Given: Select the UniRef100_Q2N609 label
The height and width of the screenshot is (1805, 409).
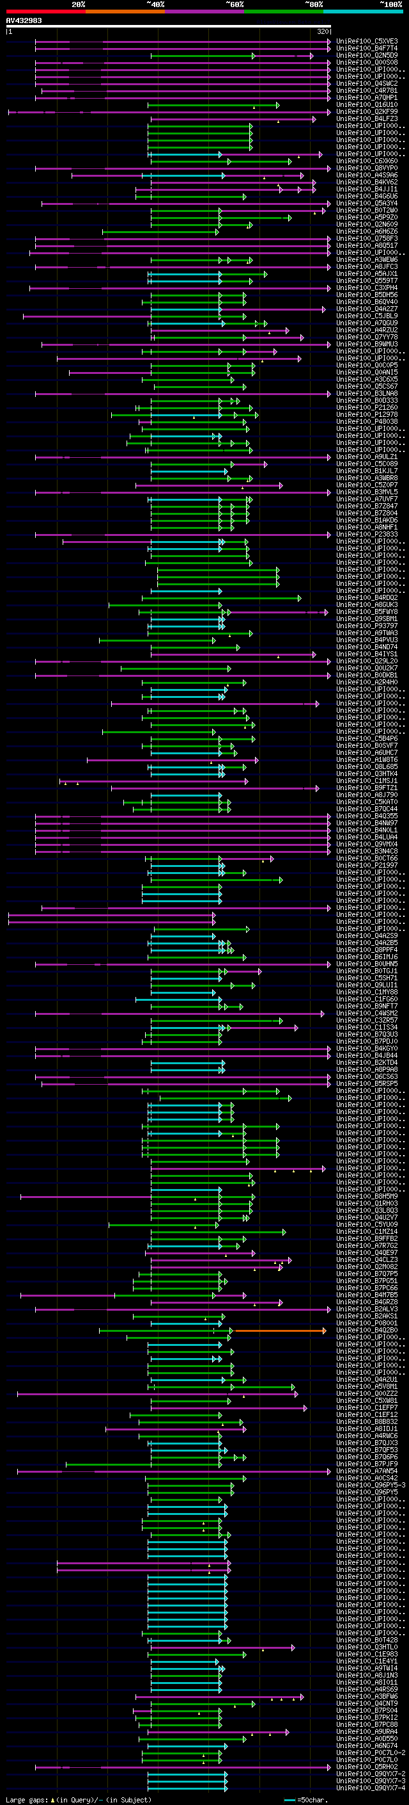Looking at the screenshot, I should pyautogui.click(x=367, y=224).
